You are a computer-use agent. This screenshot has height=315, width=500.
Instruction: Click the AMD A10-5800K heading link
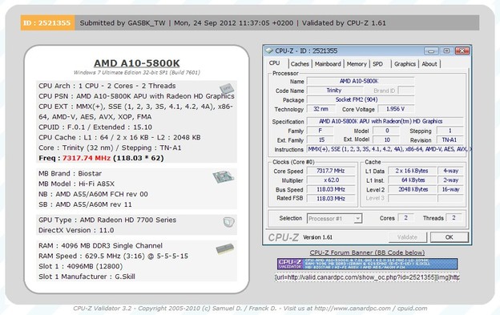point(137,63)
